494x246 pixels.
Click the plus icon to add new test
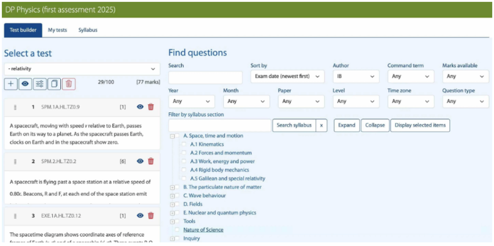pyautogui.click(x=11, y=84)
